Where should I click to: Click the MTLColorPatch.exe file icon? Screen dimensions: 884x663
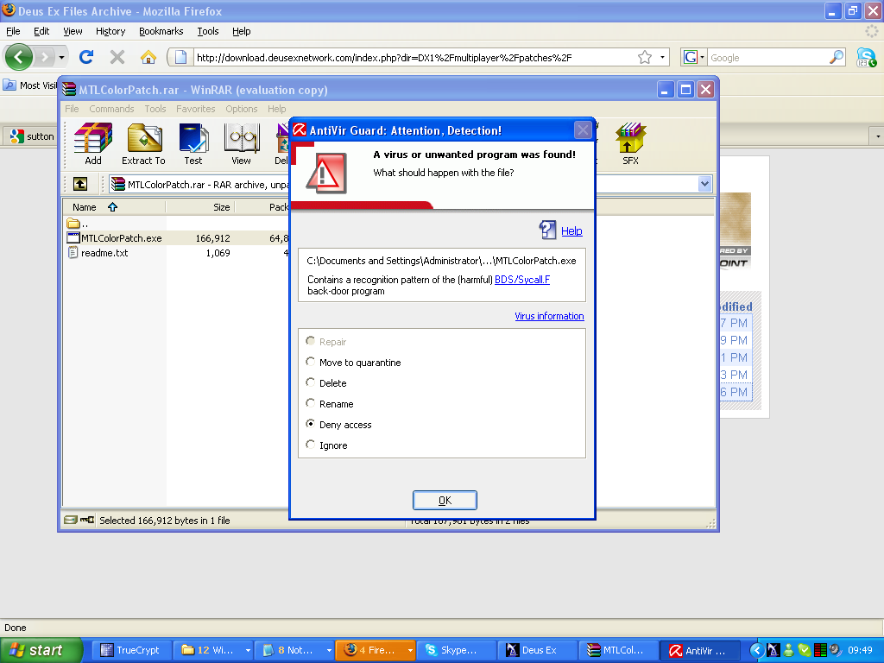click(x=73, y=238)
